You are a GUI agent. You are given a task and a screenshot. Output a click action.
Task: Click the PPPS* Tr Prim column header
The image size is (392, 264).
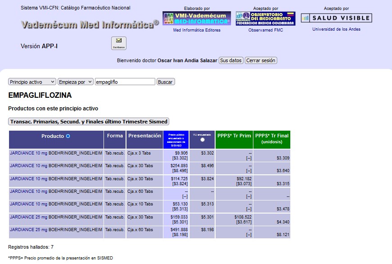pyautogui.click(x=234, y=140)
